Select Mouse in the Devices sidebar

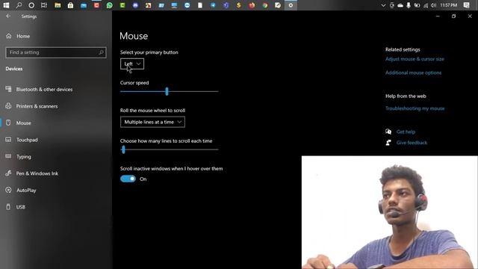(x=23, y=123)
